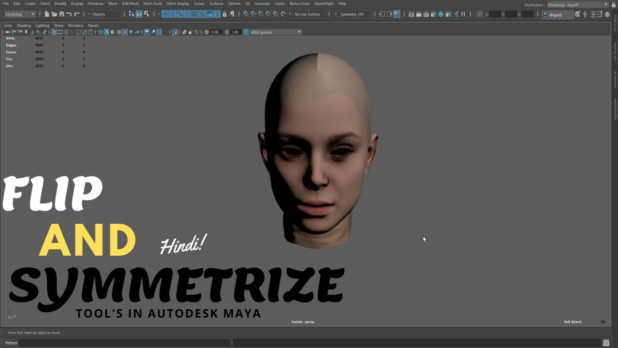Open the Mesh Tools menu

pyautogui.click(x=153, y=3)
